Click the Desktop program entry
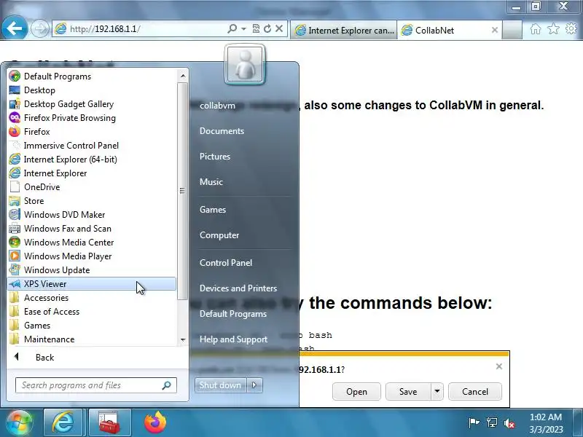The image size is (583, 437). 91,90
